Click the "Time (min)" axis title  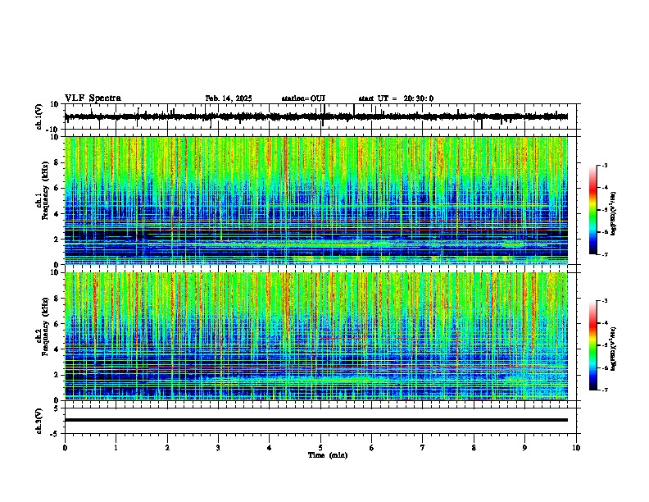[x=328, y=455]
